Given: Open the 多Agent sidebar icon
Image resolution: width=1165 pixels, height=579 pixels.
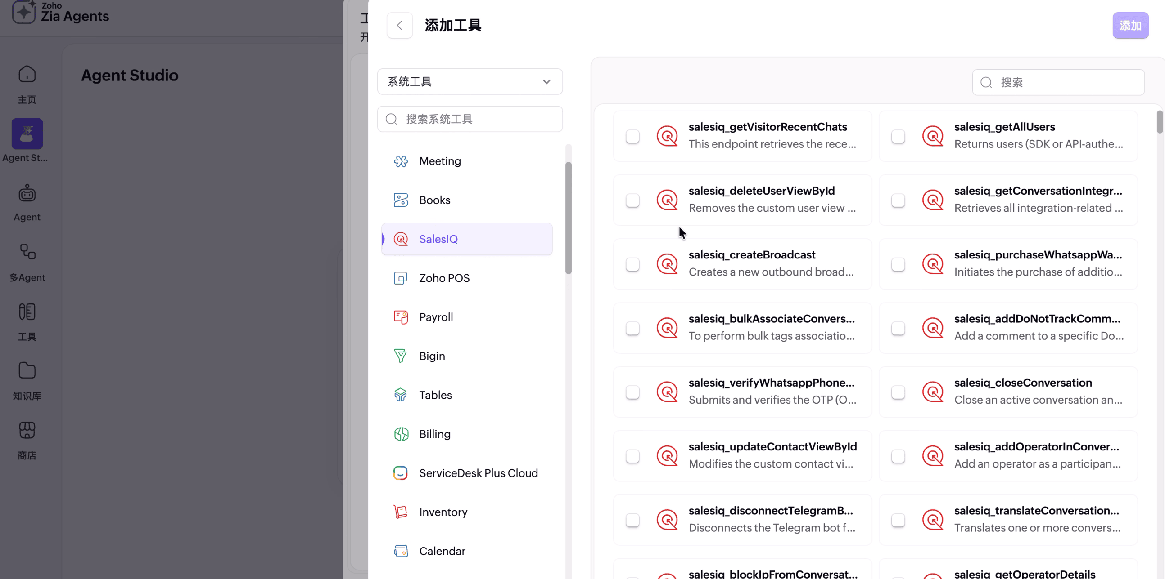Looking at the screenshot, I should pyautogui.click(x=27, y=252).
